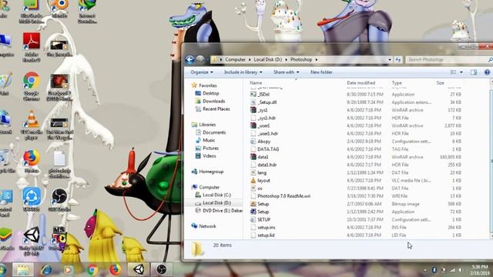The width and height of the screenshot is (493, 277).
Task: Click Local Disk (D:) breadcrumb segment
Action: 268,59
